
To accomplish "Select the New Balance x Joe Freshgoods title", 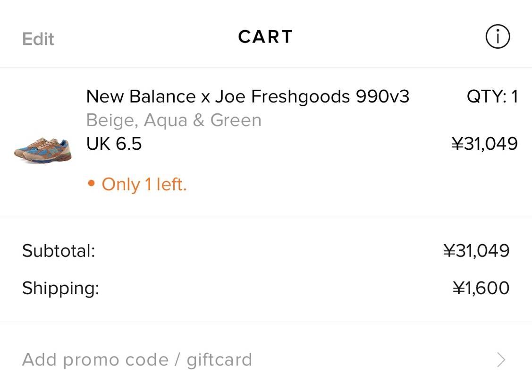I will tap(248, 96).
